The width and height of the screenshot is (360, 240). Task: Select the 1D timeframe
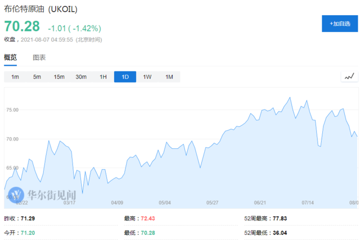coord(125,77)
